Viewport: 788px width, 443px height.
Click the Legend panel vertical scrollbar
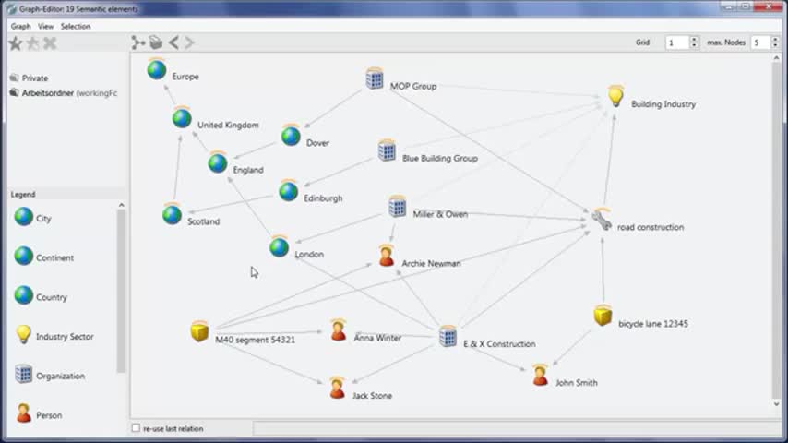click(x=121, y=286)
